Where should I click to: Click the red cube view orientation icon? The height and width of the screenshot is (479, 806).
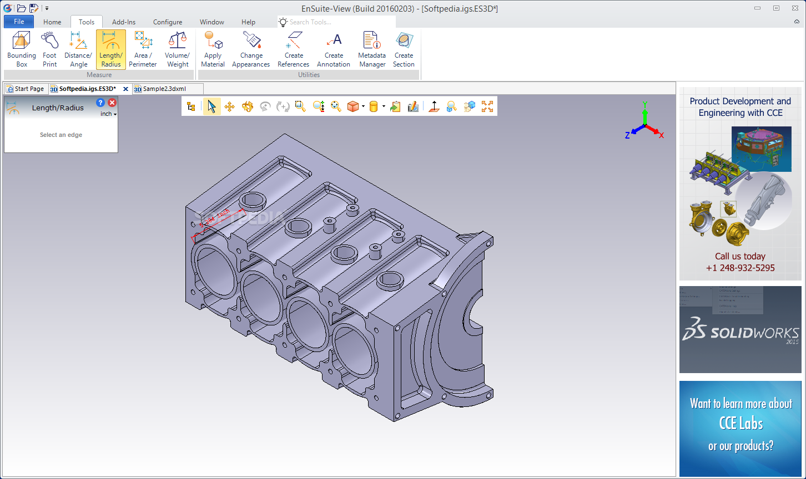[x=353, y=106]
